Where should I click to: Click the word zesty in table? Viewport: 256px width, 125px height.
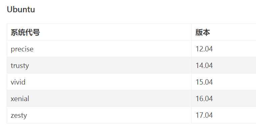pyautogui.click(x=19, y=115)
